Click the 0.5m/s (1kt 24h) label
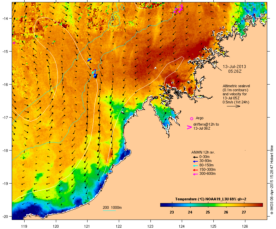 pos(236,102)
